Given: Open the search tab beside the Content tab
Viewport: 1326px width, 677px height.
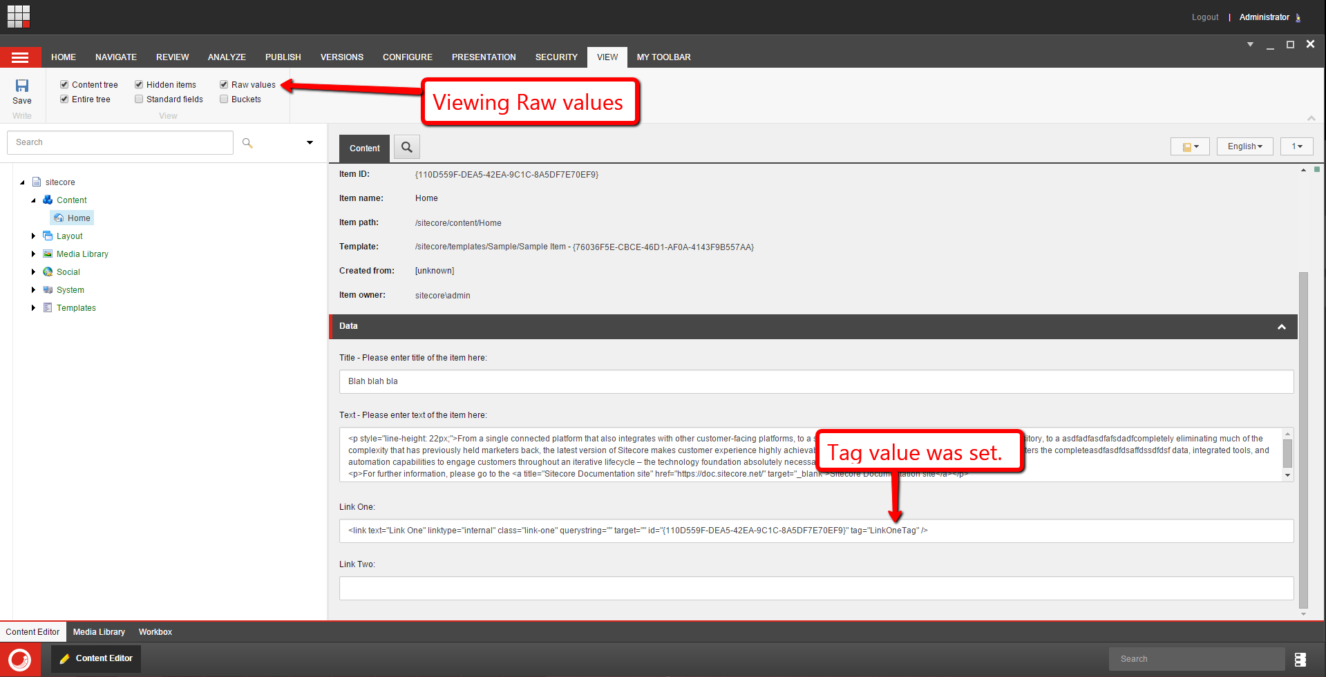Looking at the screenshot, I should (407, 147).
